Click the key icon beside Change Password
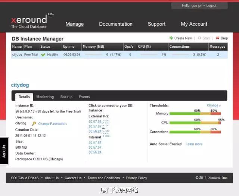Viewport: 239px width, 196px height. (34, 124)
